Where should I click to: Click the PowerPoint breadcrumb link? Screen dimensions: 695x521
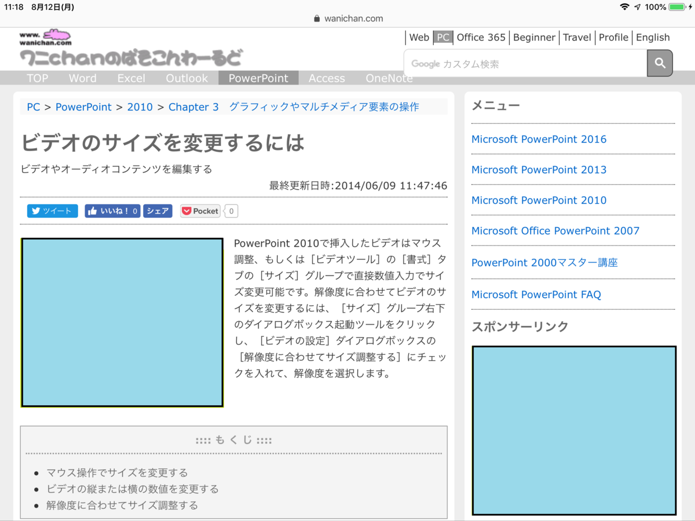[83, 107]
